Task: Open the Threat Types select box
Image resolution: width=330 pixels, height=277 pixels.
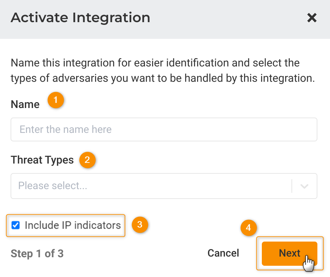Action: tap(150, 186)
